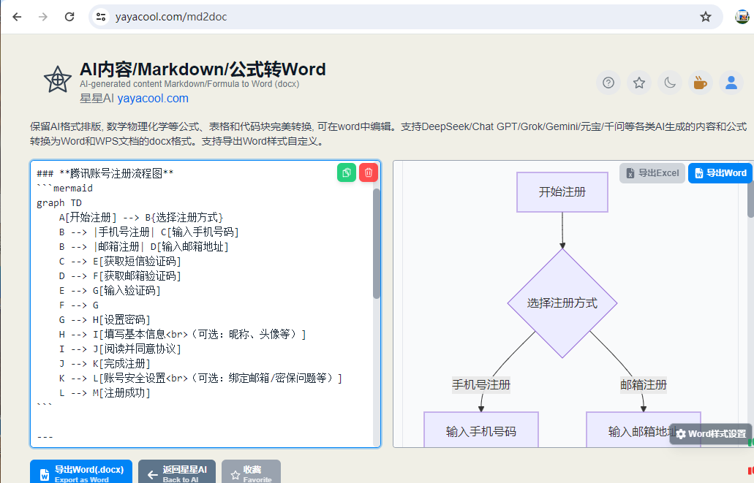Viewport: 754px width, 483px height.
Task: Reload the page
Action: tap(69, 17)
